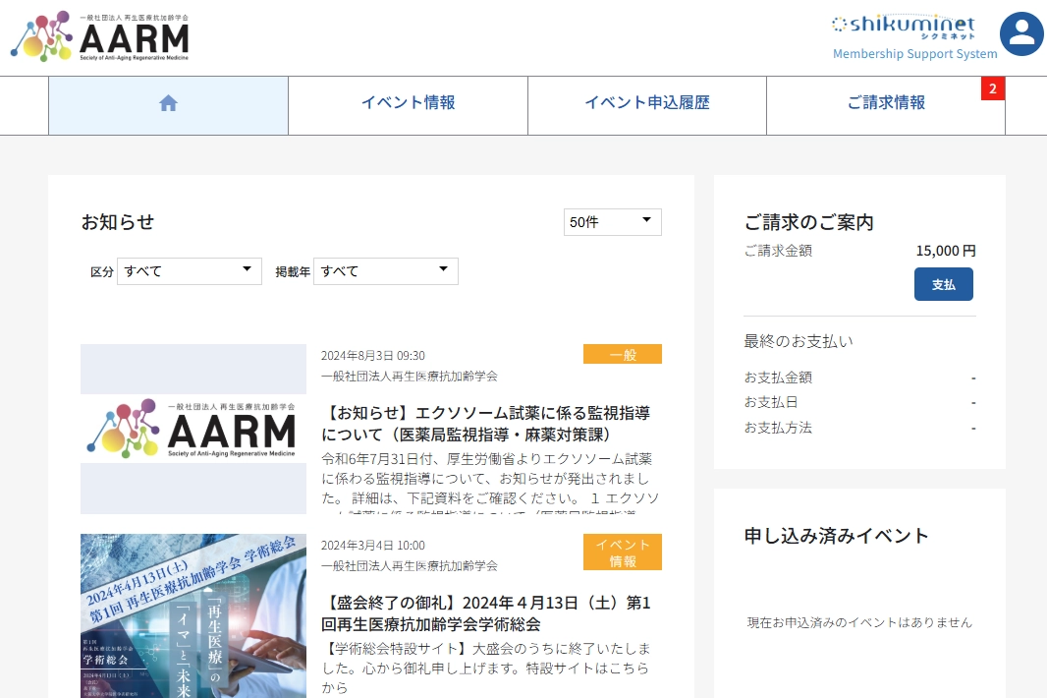This screenshot has width=1047, height=698.
Task: Open the 掲載年 year filter dropdown
Action: 385,271
